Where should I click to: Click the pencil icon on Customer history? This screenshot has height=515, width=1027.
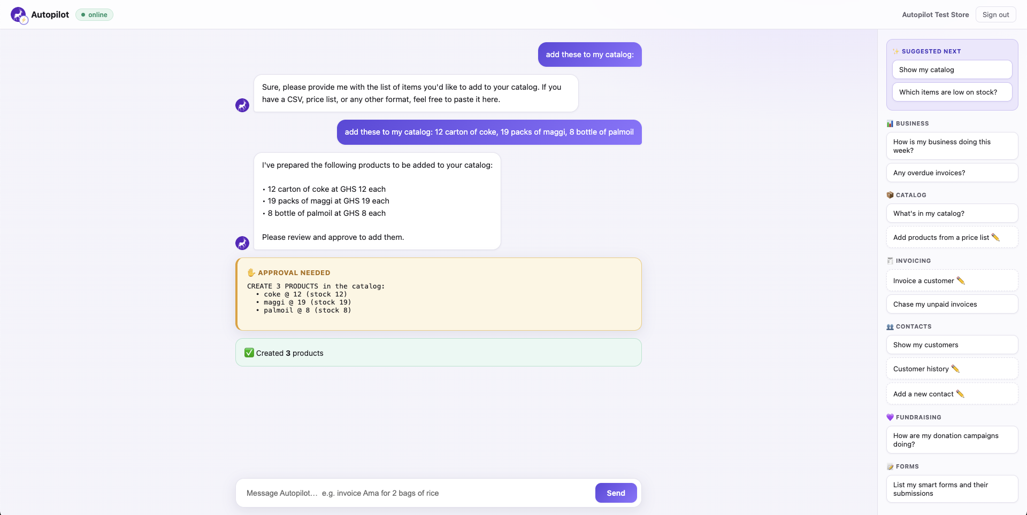click(x=955, y=369)
